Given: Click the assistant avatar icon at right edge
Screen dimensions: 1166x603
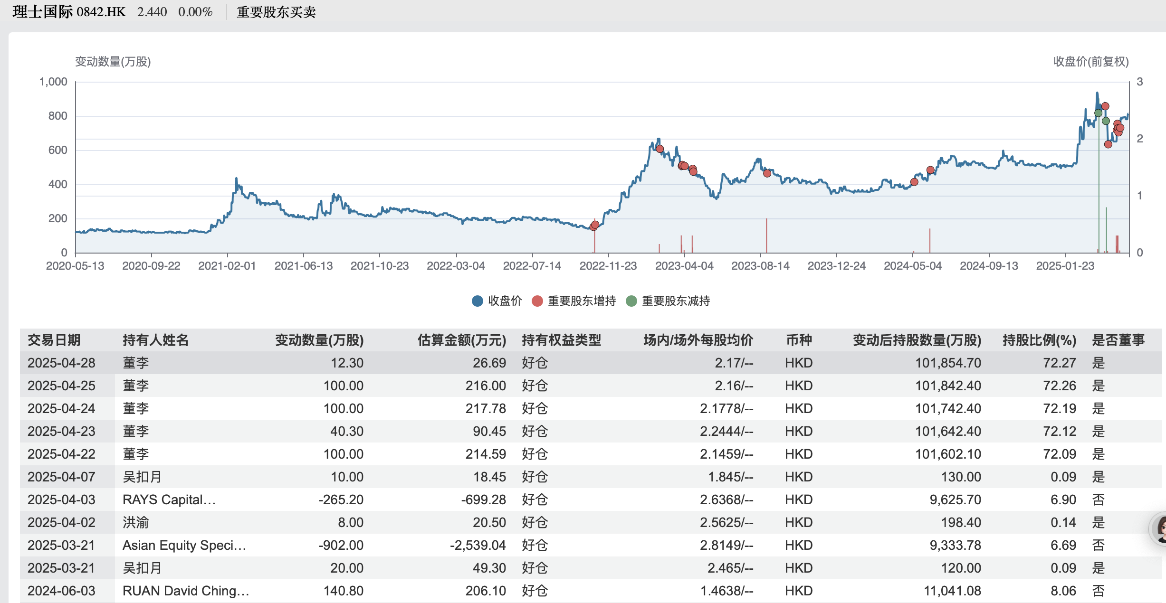Looking at the screenshot, I should pyautogui.click(x=1160, y=528).
